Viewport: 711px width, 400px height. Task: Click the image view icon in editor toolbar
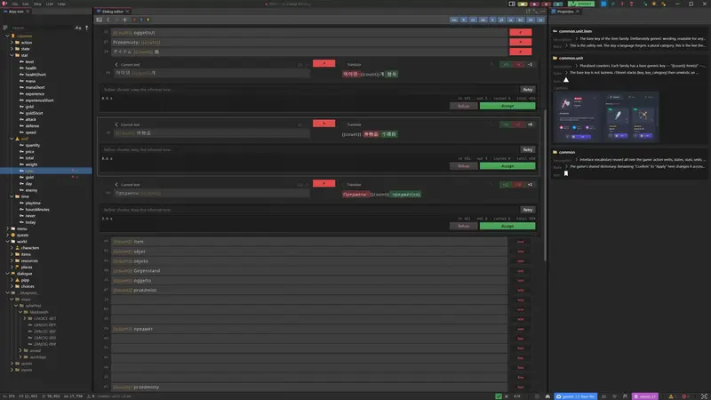coord(99,20)
